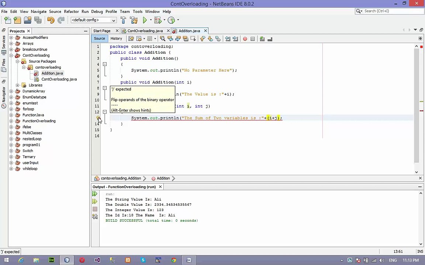Screen dimensions: 425x265
Task: Collapse code fold on line 8
Action: 105,88
